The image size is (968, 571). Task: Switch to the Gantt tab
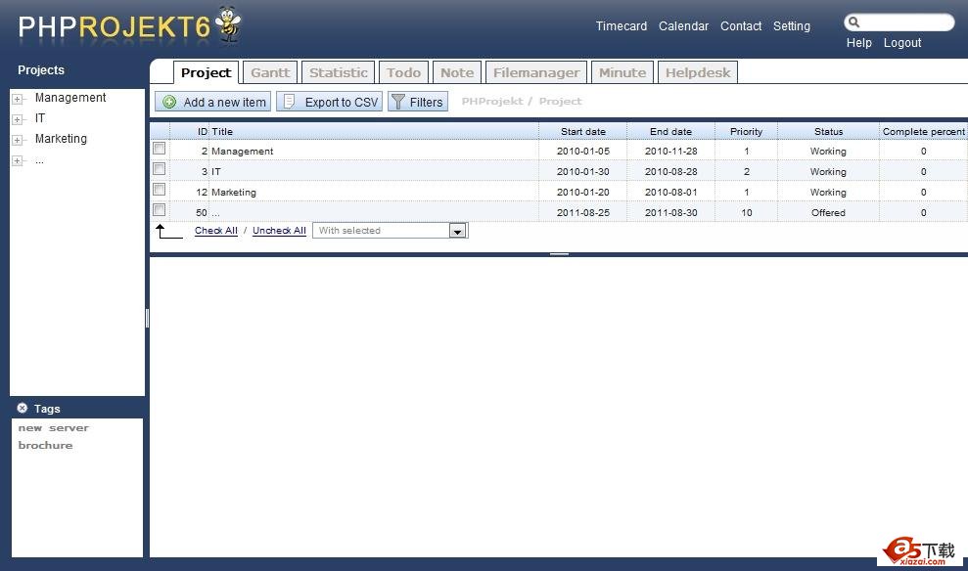[270, 72]
